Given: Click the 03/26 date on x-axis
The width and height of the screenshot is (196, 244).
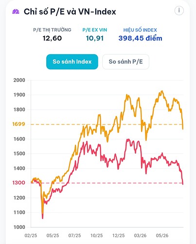Looking at the screenshot, I should coord(140,235).
